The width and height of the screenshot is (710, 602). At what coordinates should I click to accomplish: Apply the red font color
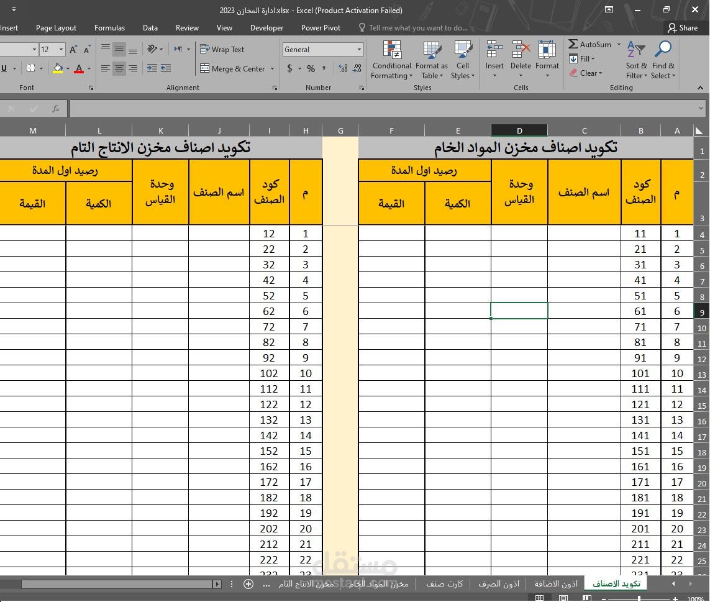pos(79,68)
